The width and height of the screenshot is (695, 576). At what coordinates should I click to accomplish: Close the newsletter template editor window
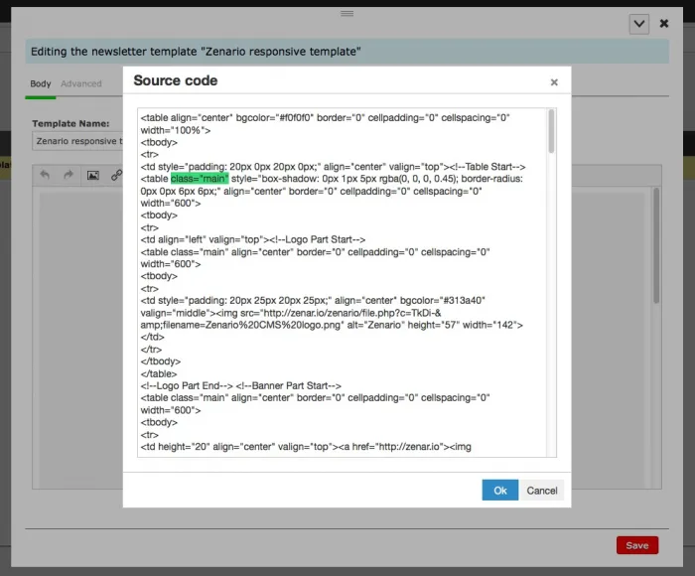tap(664, 23)
